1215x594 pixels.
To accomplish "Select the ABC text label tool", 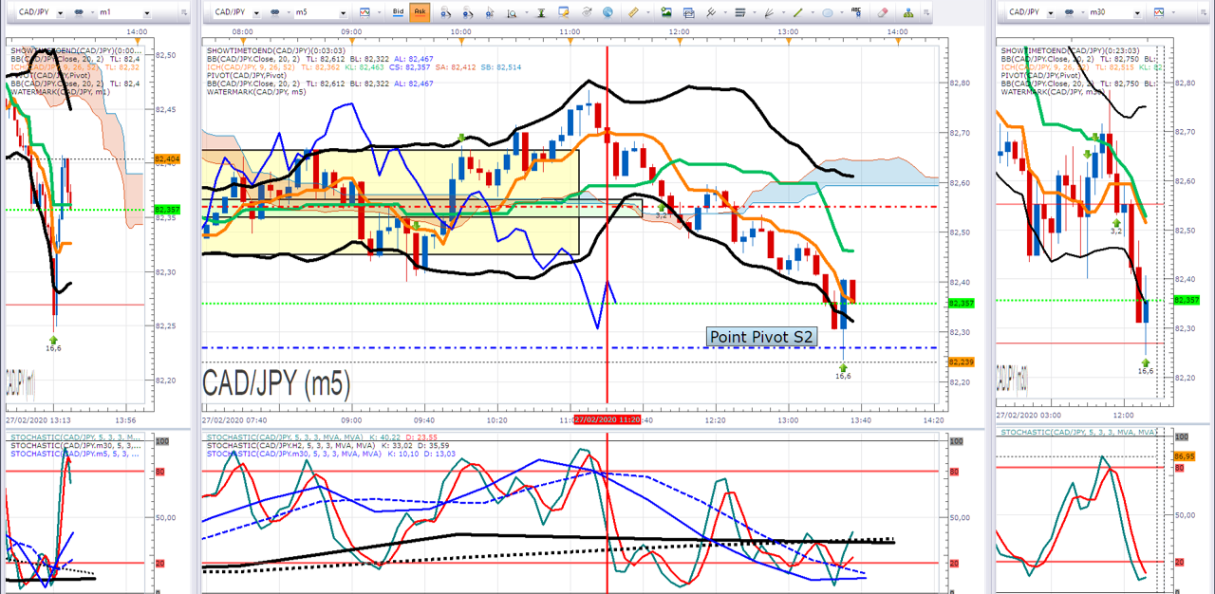I will click(x=856, y=13).
